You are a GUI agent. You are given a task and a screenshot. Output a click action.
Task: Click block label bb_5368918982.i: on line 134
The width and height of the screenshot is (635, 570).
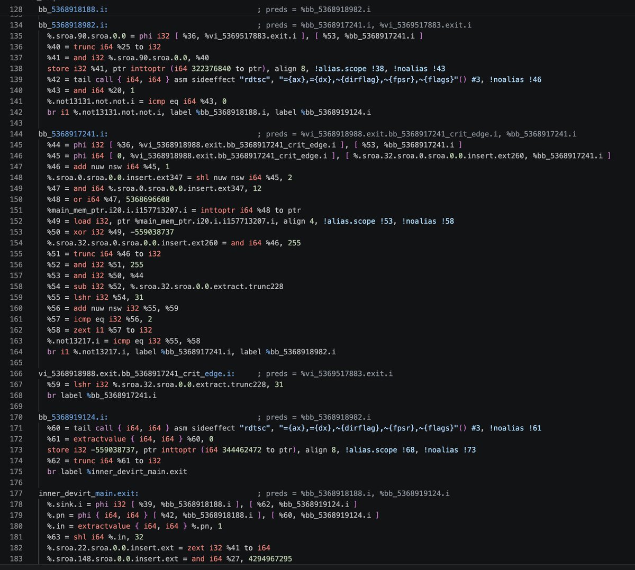pyautogui.click(x=73, y=25)
